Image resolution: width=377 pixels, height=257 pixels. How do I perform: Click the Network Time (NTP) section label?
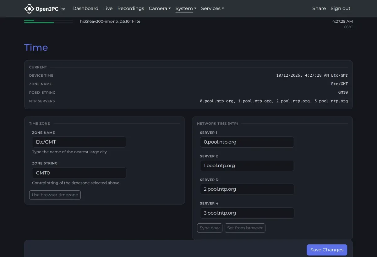(x=217, y=123)
